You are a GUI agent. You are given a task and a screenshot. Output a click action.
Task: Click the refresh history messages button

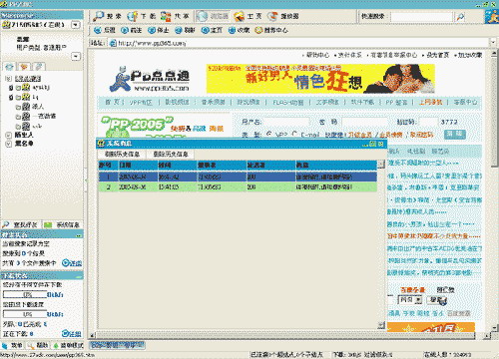[x=122, y=154]
